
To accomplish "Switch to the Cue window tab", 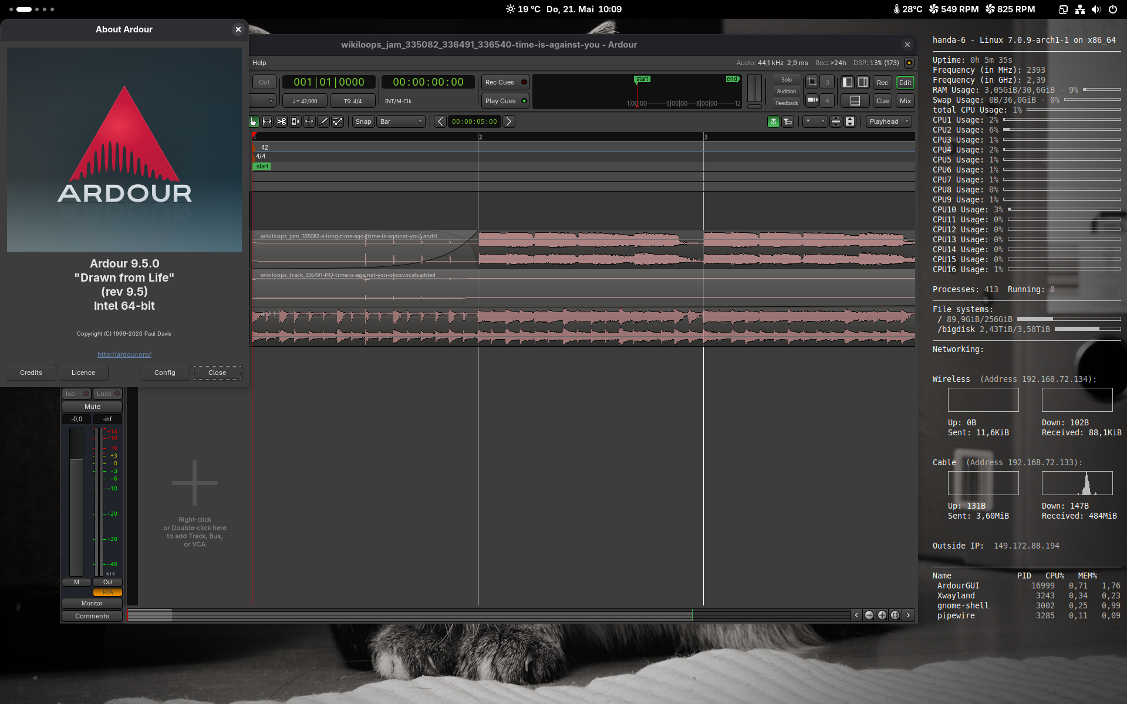I will [x=882, y=101].
